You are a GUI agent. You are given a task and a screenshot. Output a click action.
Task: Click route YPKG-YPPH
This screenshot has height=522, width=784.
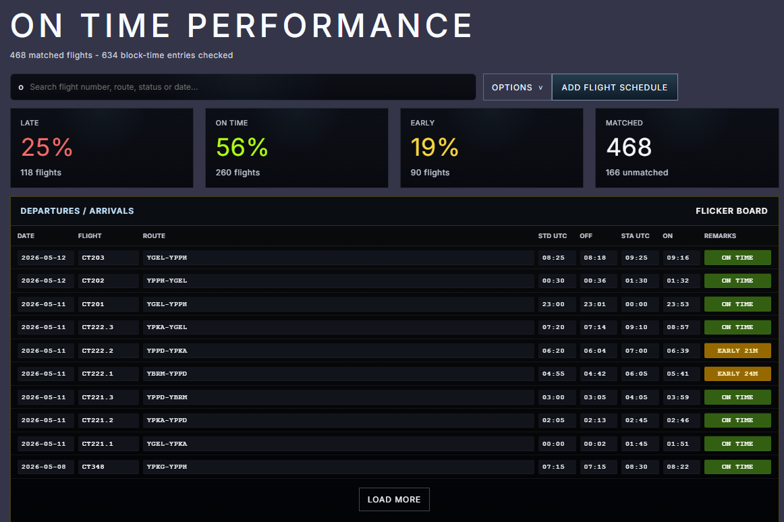tap(167, 467)
